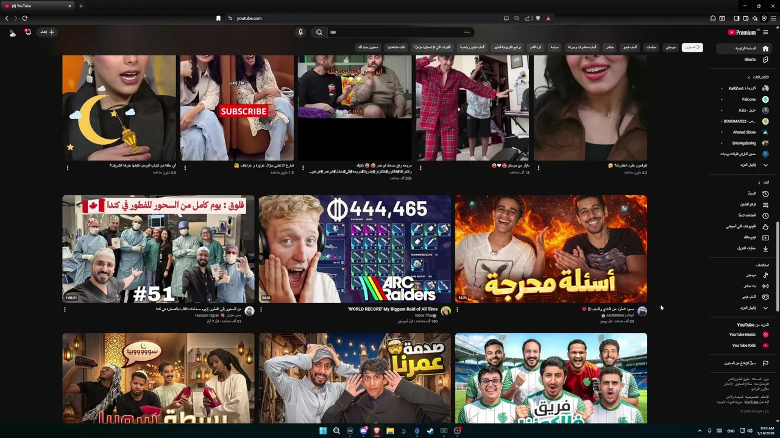Click the YouTube Premium logo

click(742, 32)
